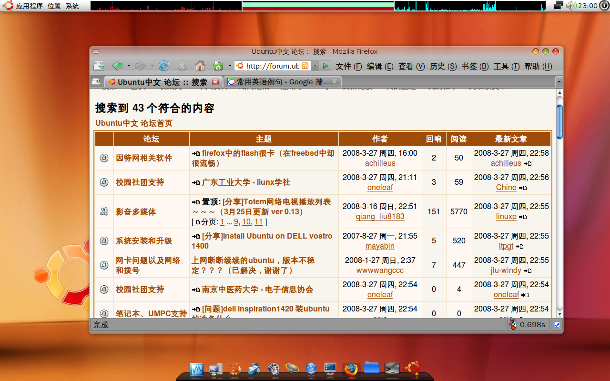Go back with the green arrow button
The width and height of the screenshot is (610, 381).
tap(117, 66)
